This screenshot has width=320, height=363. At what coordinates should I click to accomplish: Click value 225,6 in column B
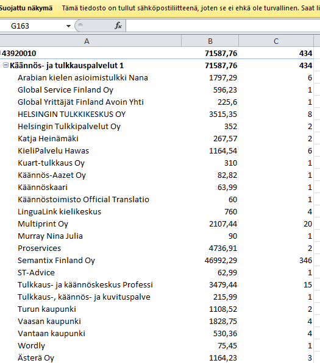[227, 102]
